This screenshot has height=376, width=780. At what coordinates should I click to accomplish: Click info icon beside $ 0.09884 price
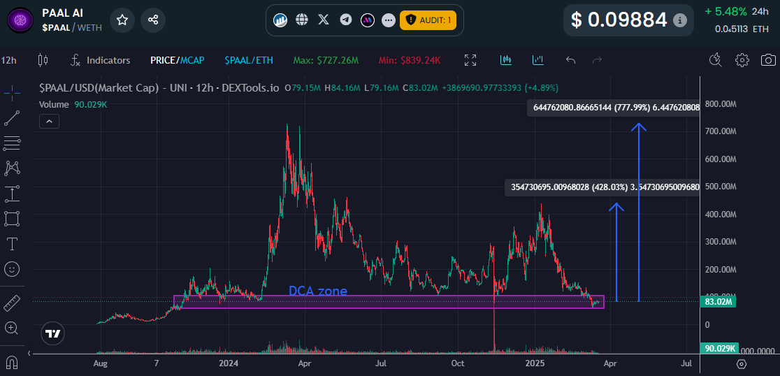(x=679, y=20)
